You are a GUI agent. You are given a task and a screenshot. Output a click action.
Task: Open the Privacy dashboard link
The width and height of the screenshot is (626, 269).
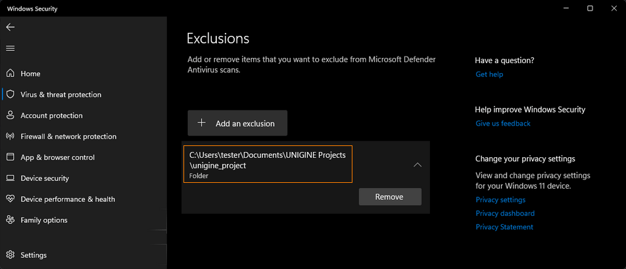coord(505,213)
